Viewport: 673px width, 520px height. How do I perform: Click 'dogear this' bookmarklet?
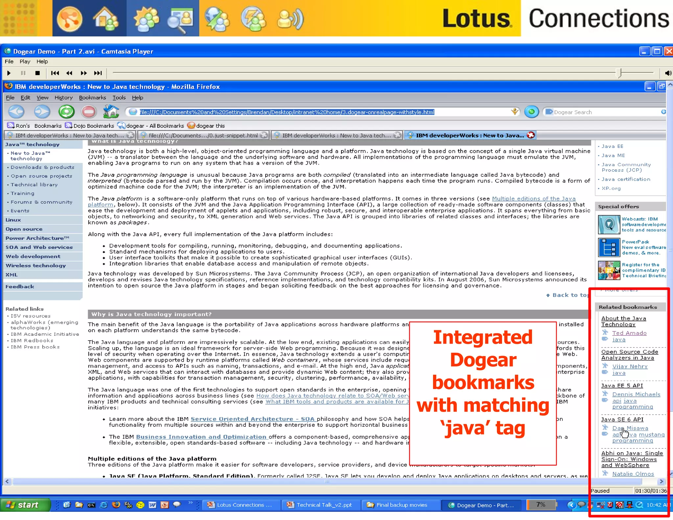pos(206,126)
